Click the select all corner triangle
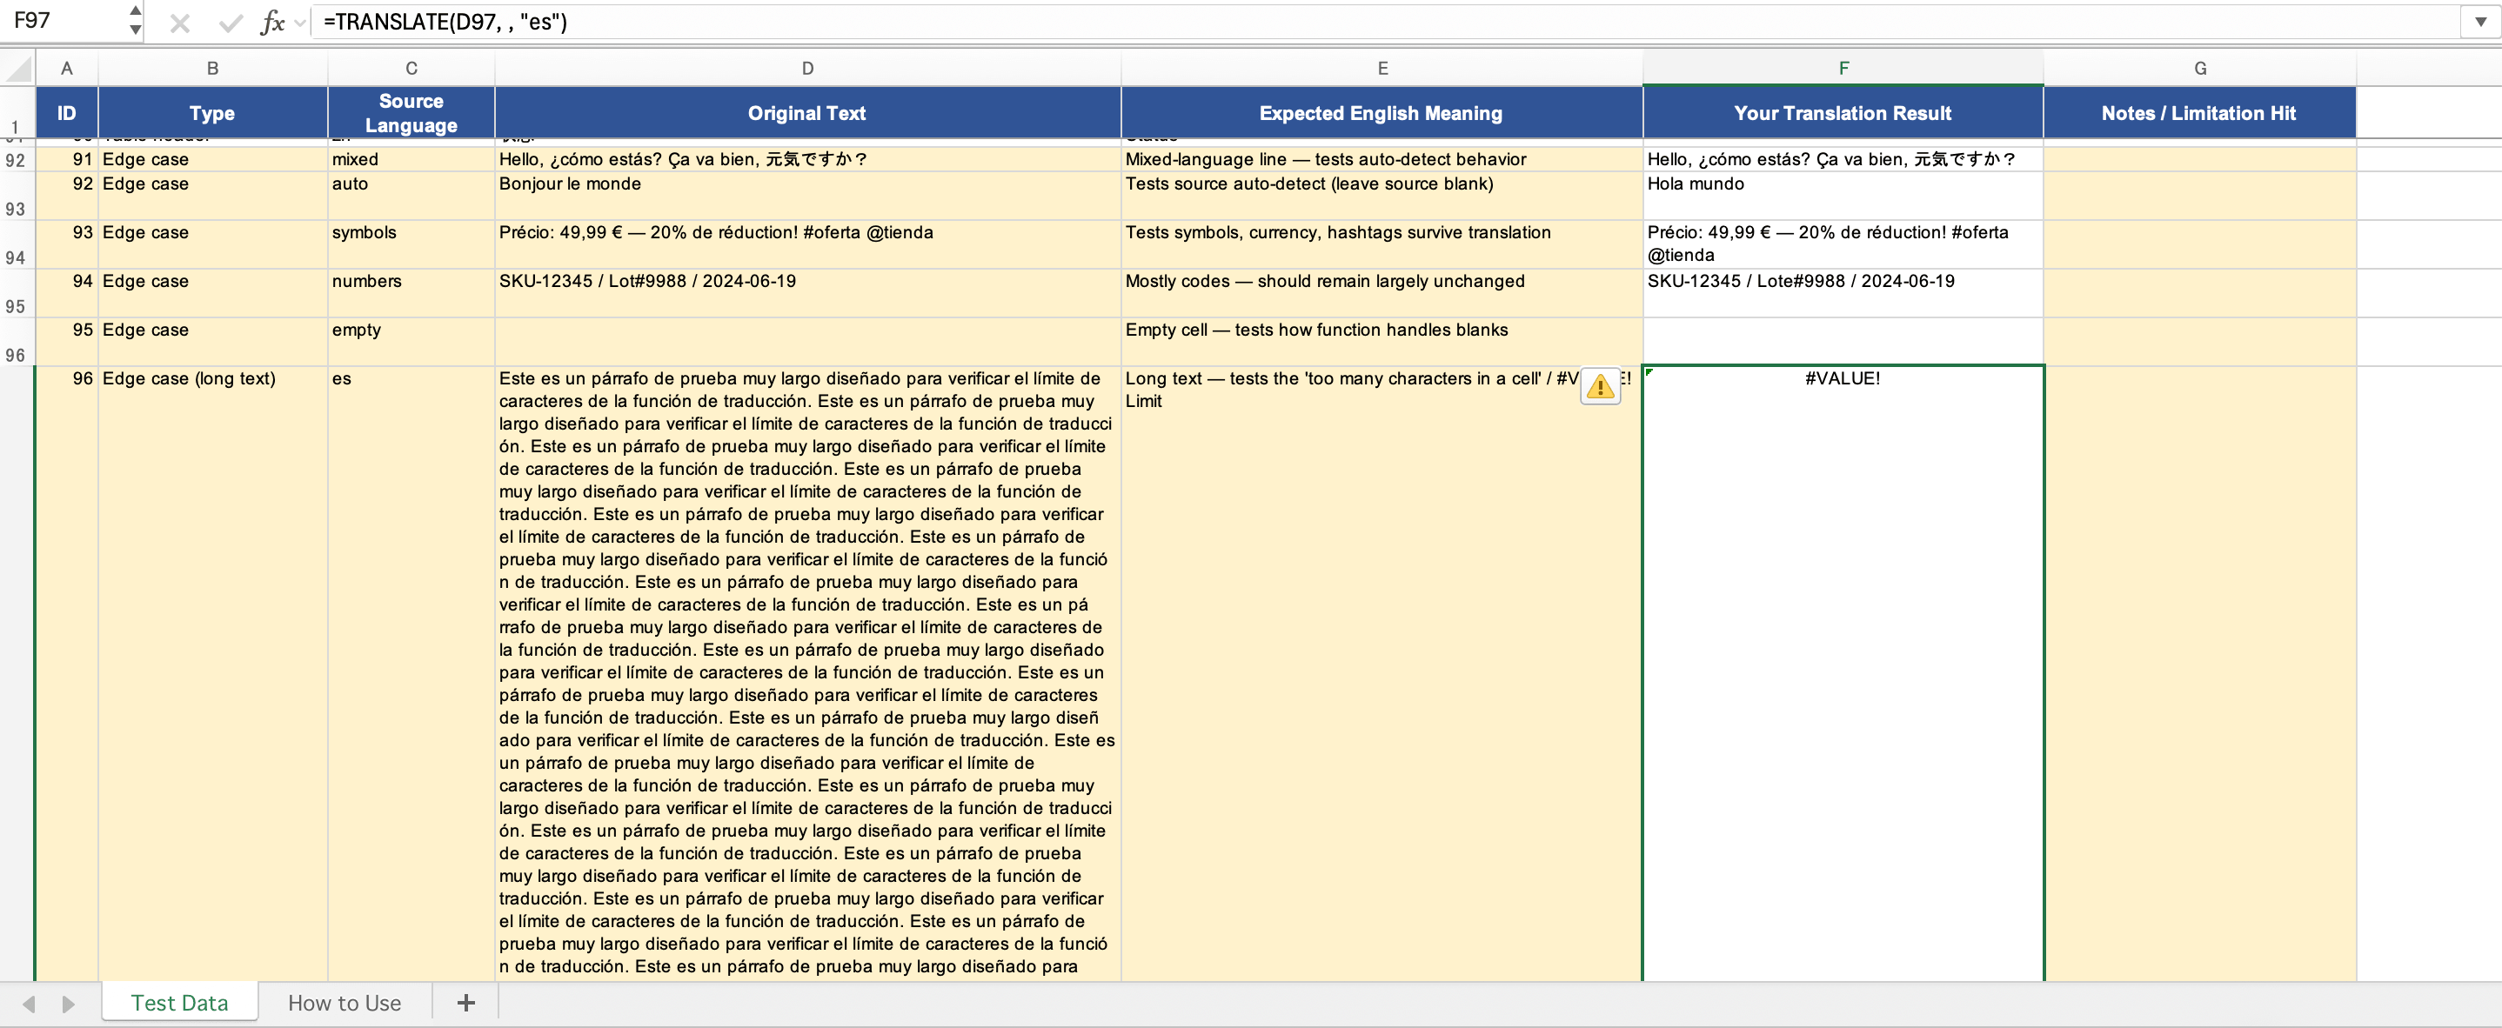The image size is (2502, 1028). 17,68
